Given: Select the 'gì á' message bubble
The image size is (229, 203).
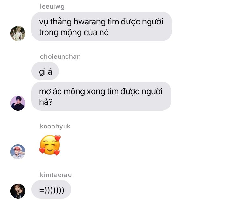Looking at the screenshot, I should click(45, 71).
